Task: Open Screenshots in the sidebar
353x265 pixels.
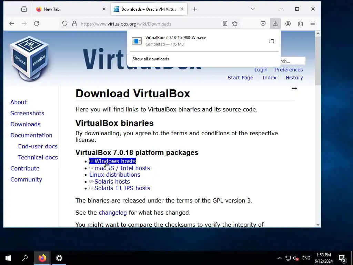Action: [x=27, y=113]
